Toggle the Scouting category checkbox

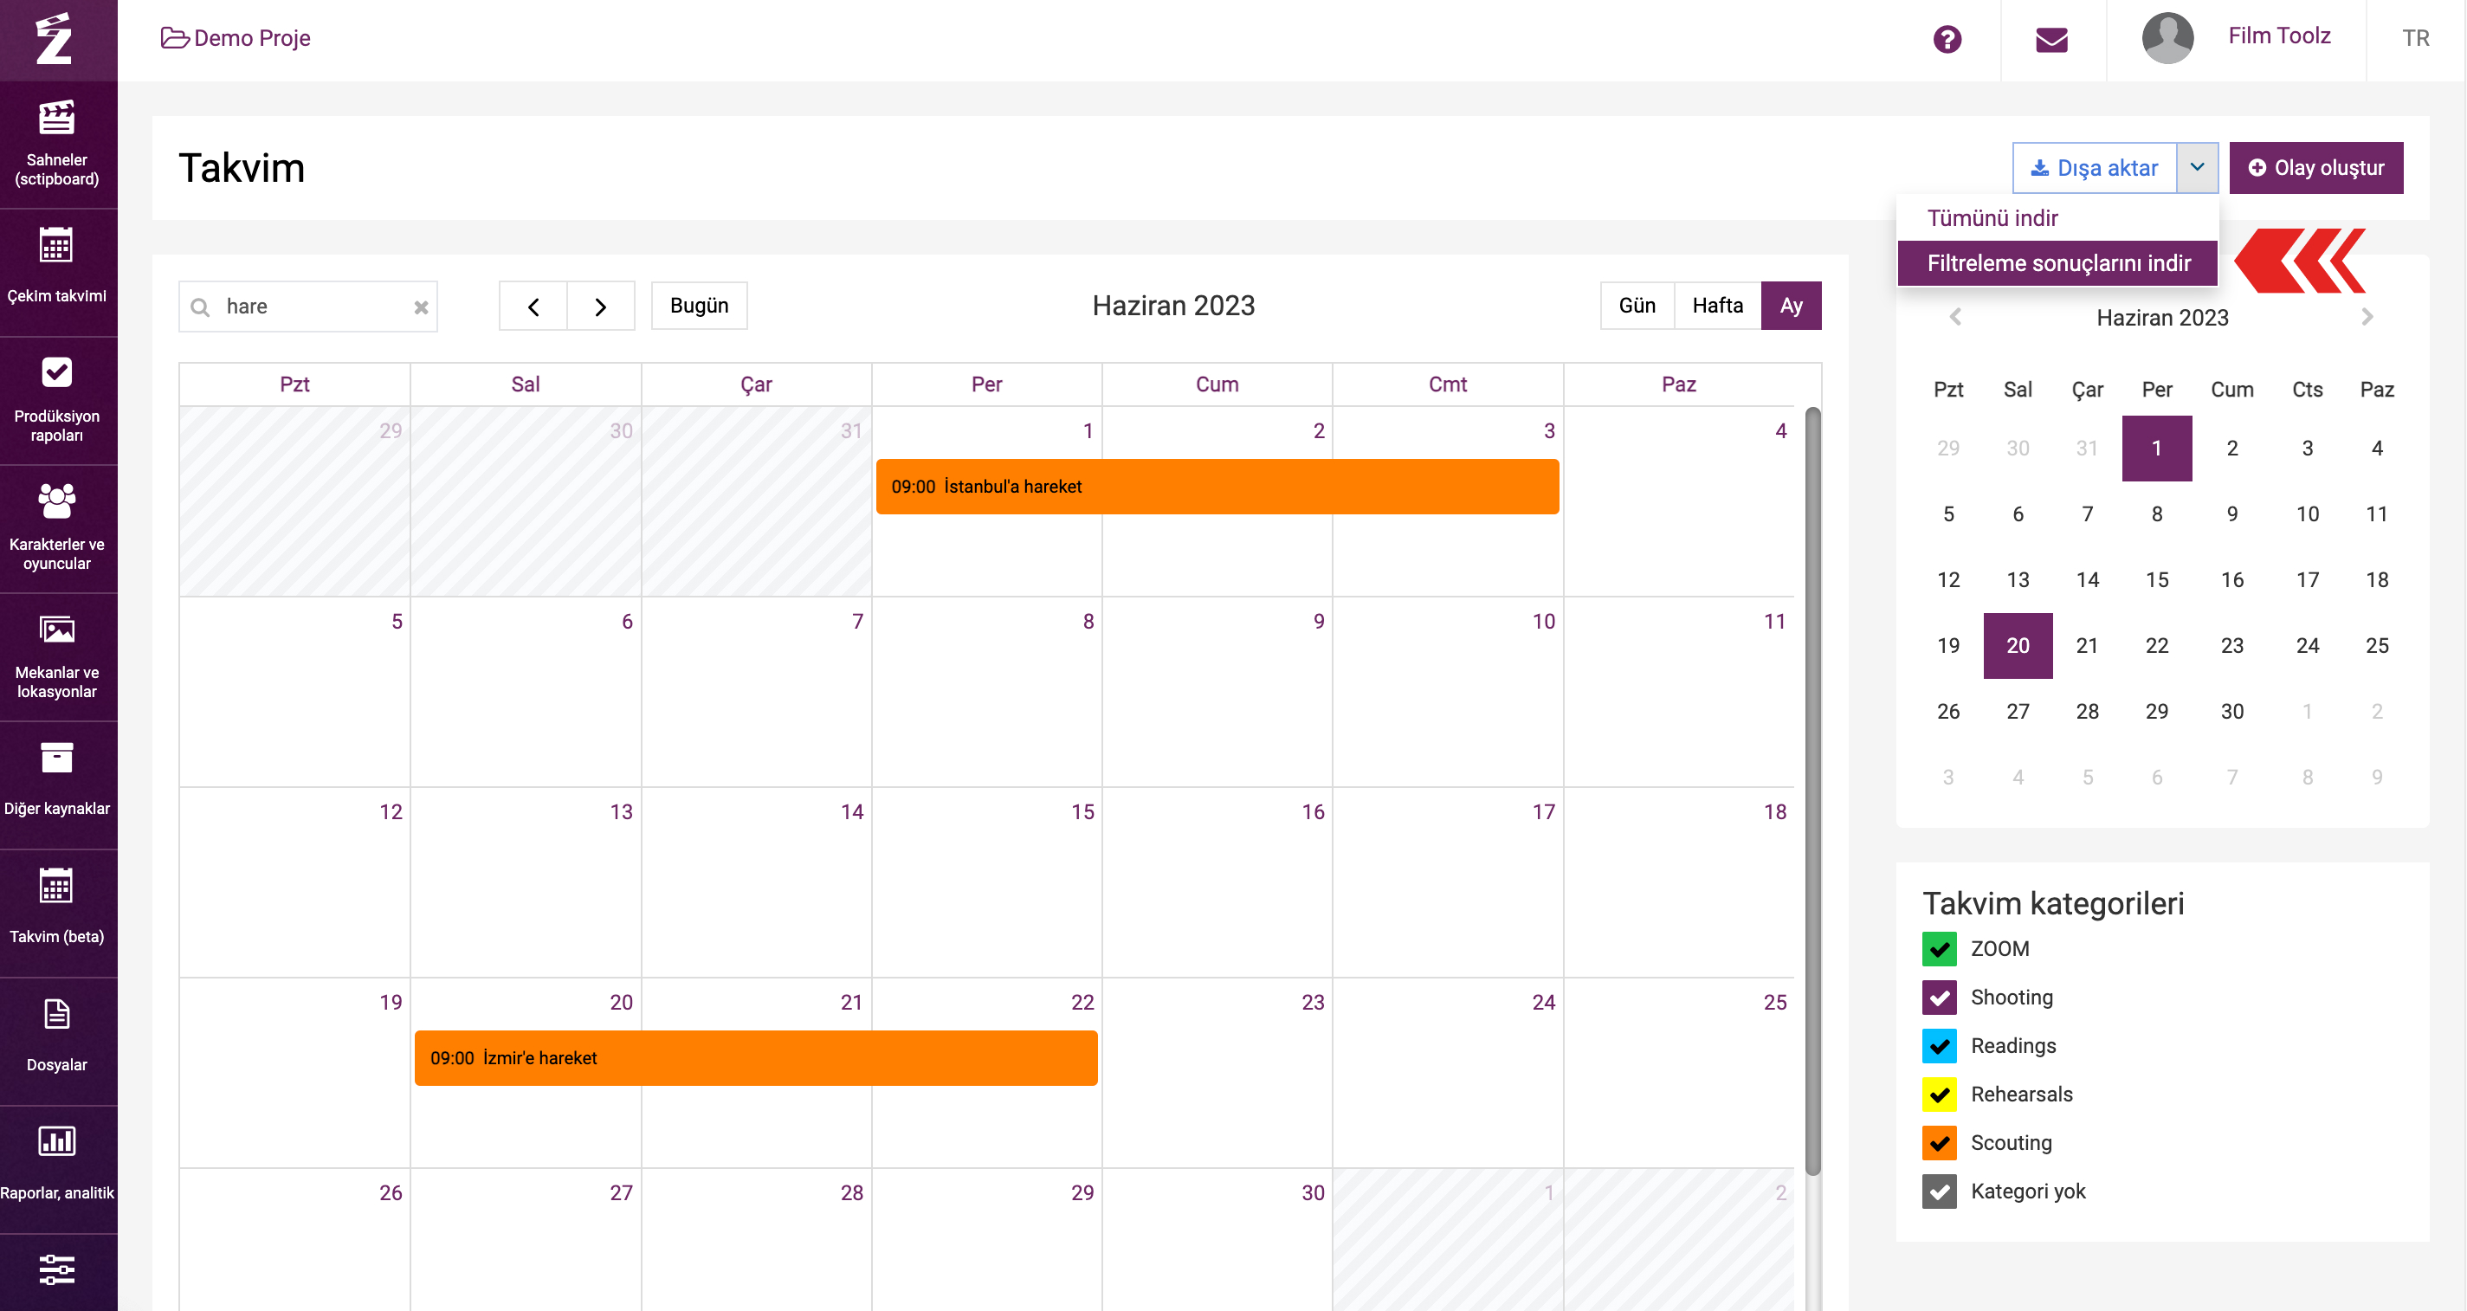point(1940,1143)
